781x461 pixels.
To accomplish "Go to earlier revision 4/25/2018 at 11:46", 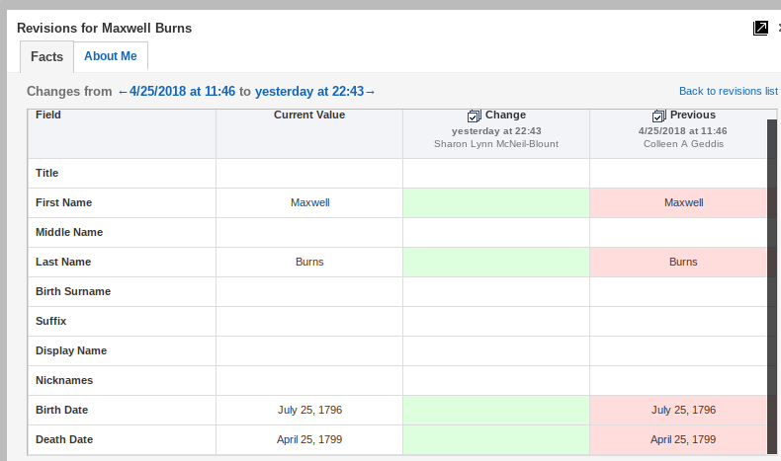I will pos(176,92).
